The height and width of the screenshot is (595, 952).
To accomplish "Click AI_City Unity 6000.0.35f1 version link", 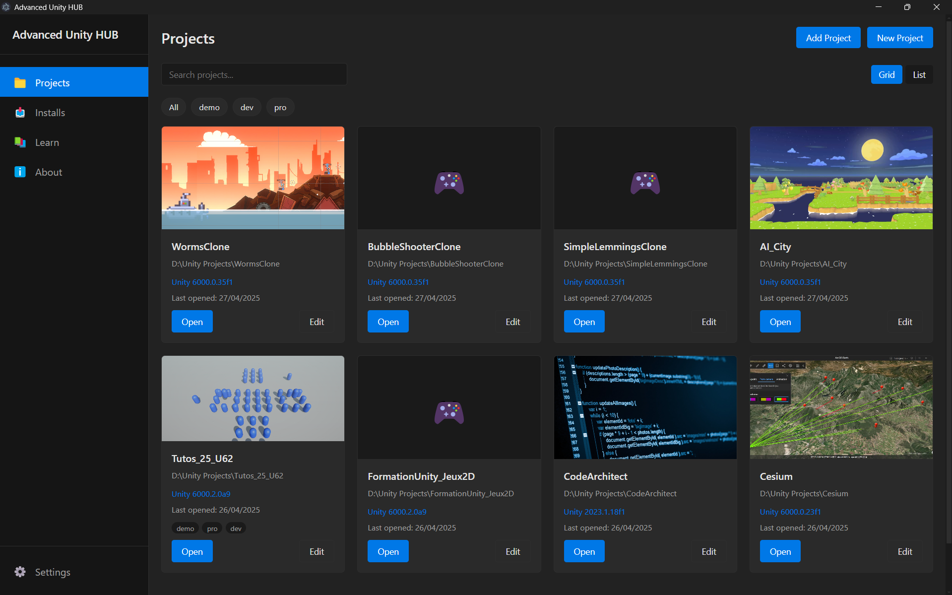I will tap(790, 282).
